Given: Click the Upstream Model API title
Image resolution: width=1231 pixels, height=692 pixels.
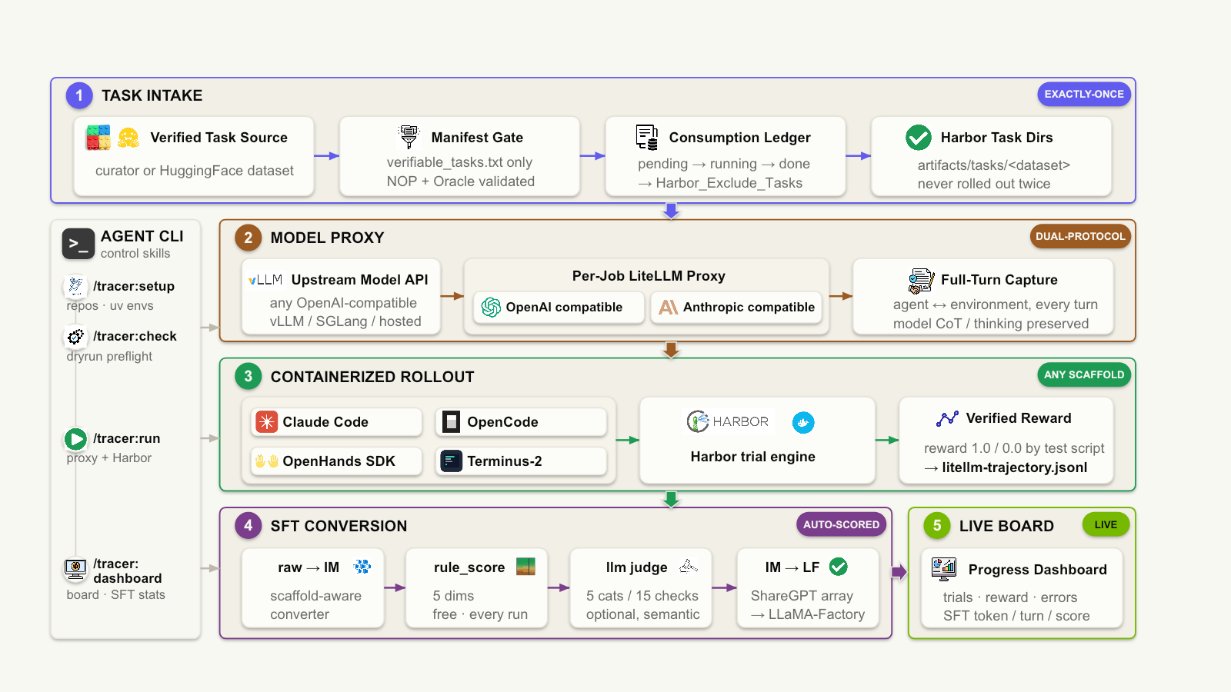Looking at the screenshot, I should click(359, 280).
